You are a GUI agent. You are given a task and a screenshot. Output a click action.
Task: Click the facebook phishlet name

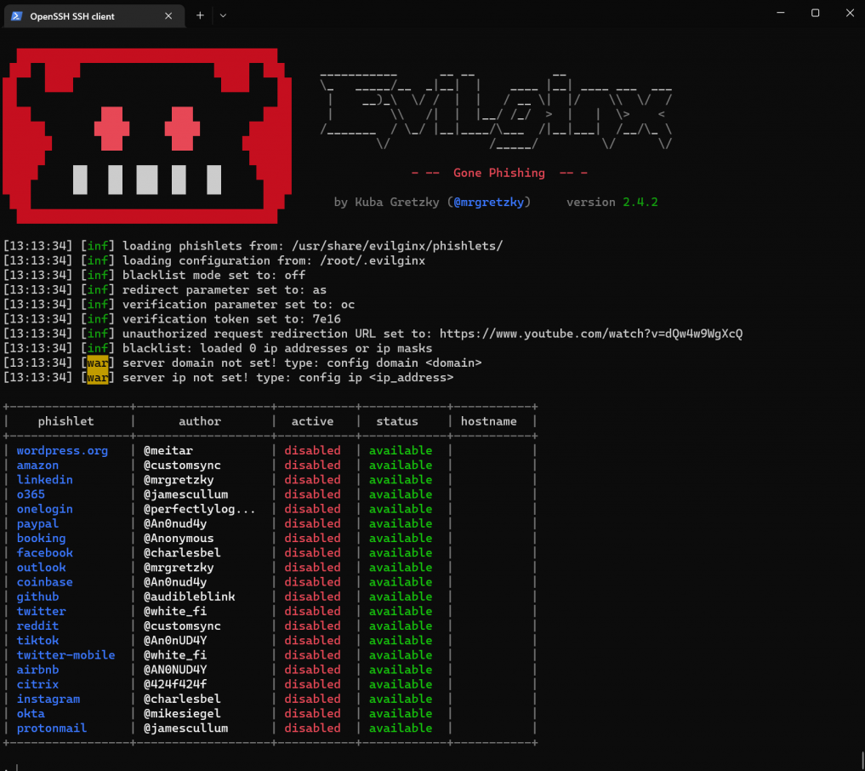[x=45, y=552]
